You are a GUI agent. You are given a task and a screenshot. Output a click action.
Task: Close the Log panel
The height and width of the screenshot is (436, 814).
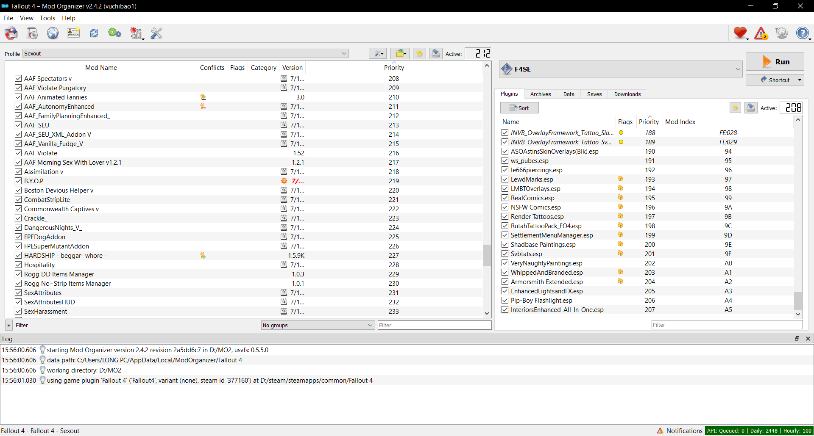(x=808, y=339)
